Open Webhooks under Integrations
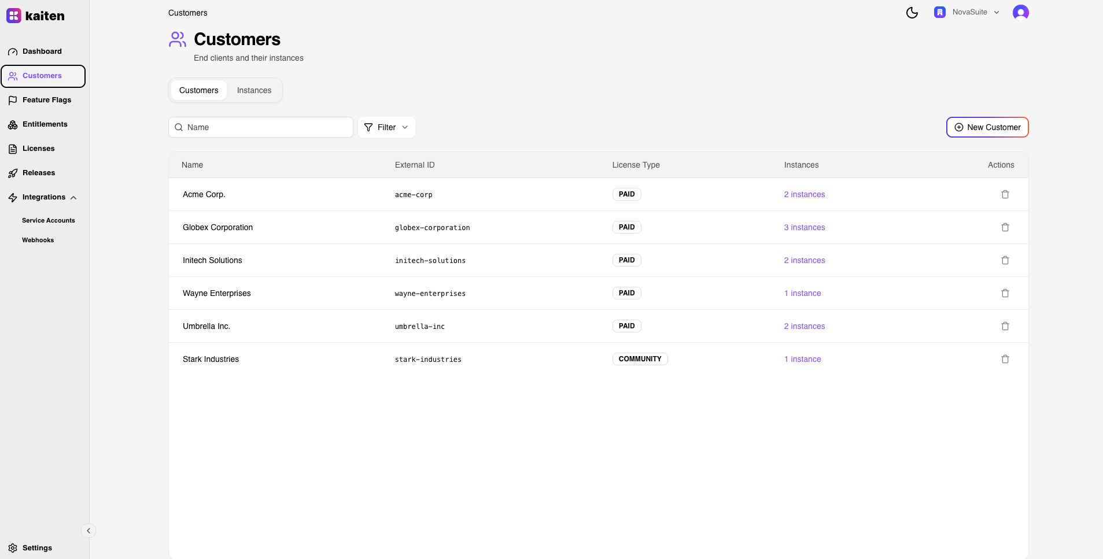 (38, 240)
